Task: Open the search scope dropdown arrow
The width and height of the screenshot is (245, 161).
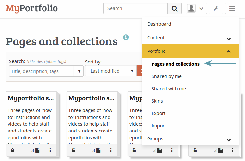Action: pyautogui.click(x=79, y=71)
